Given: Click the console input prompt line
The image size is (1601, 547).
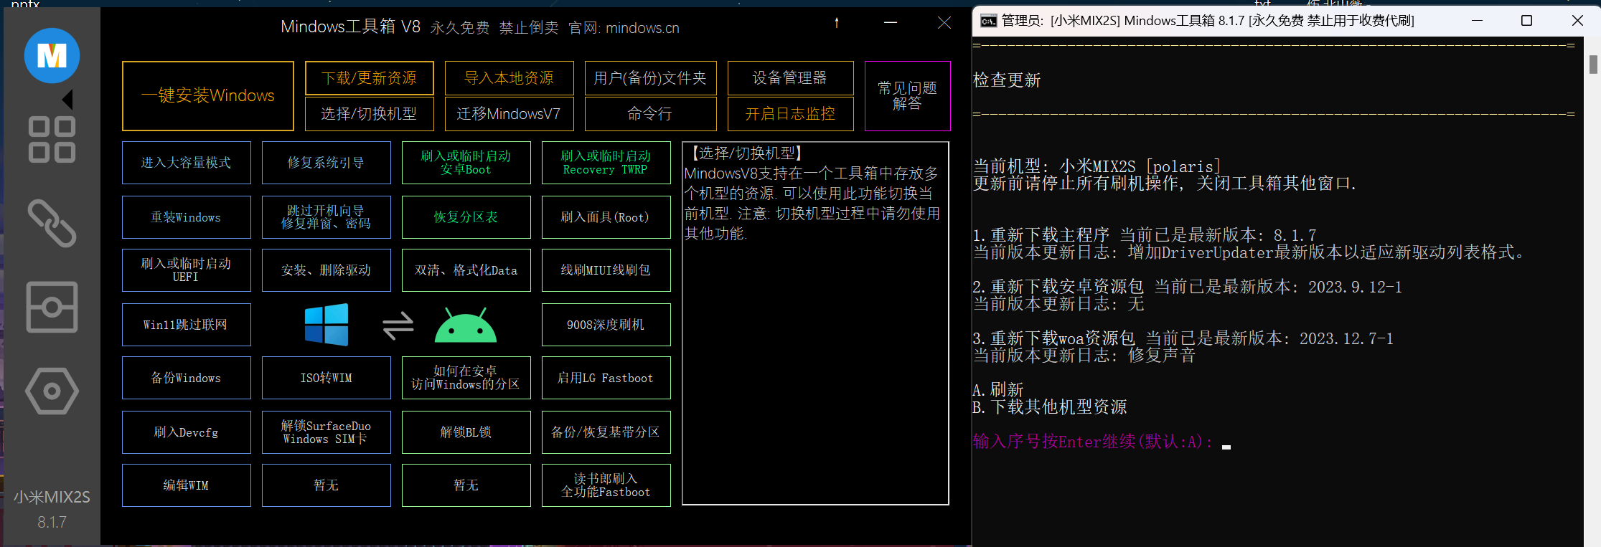Looking at the screenshot, I should pos(1102,442).
